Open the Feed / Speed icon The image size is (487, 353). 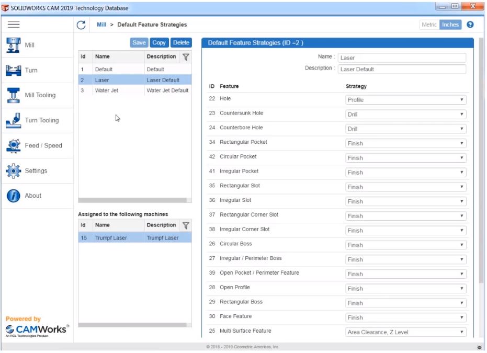click(x=14, y=146)
